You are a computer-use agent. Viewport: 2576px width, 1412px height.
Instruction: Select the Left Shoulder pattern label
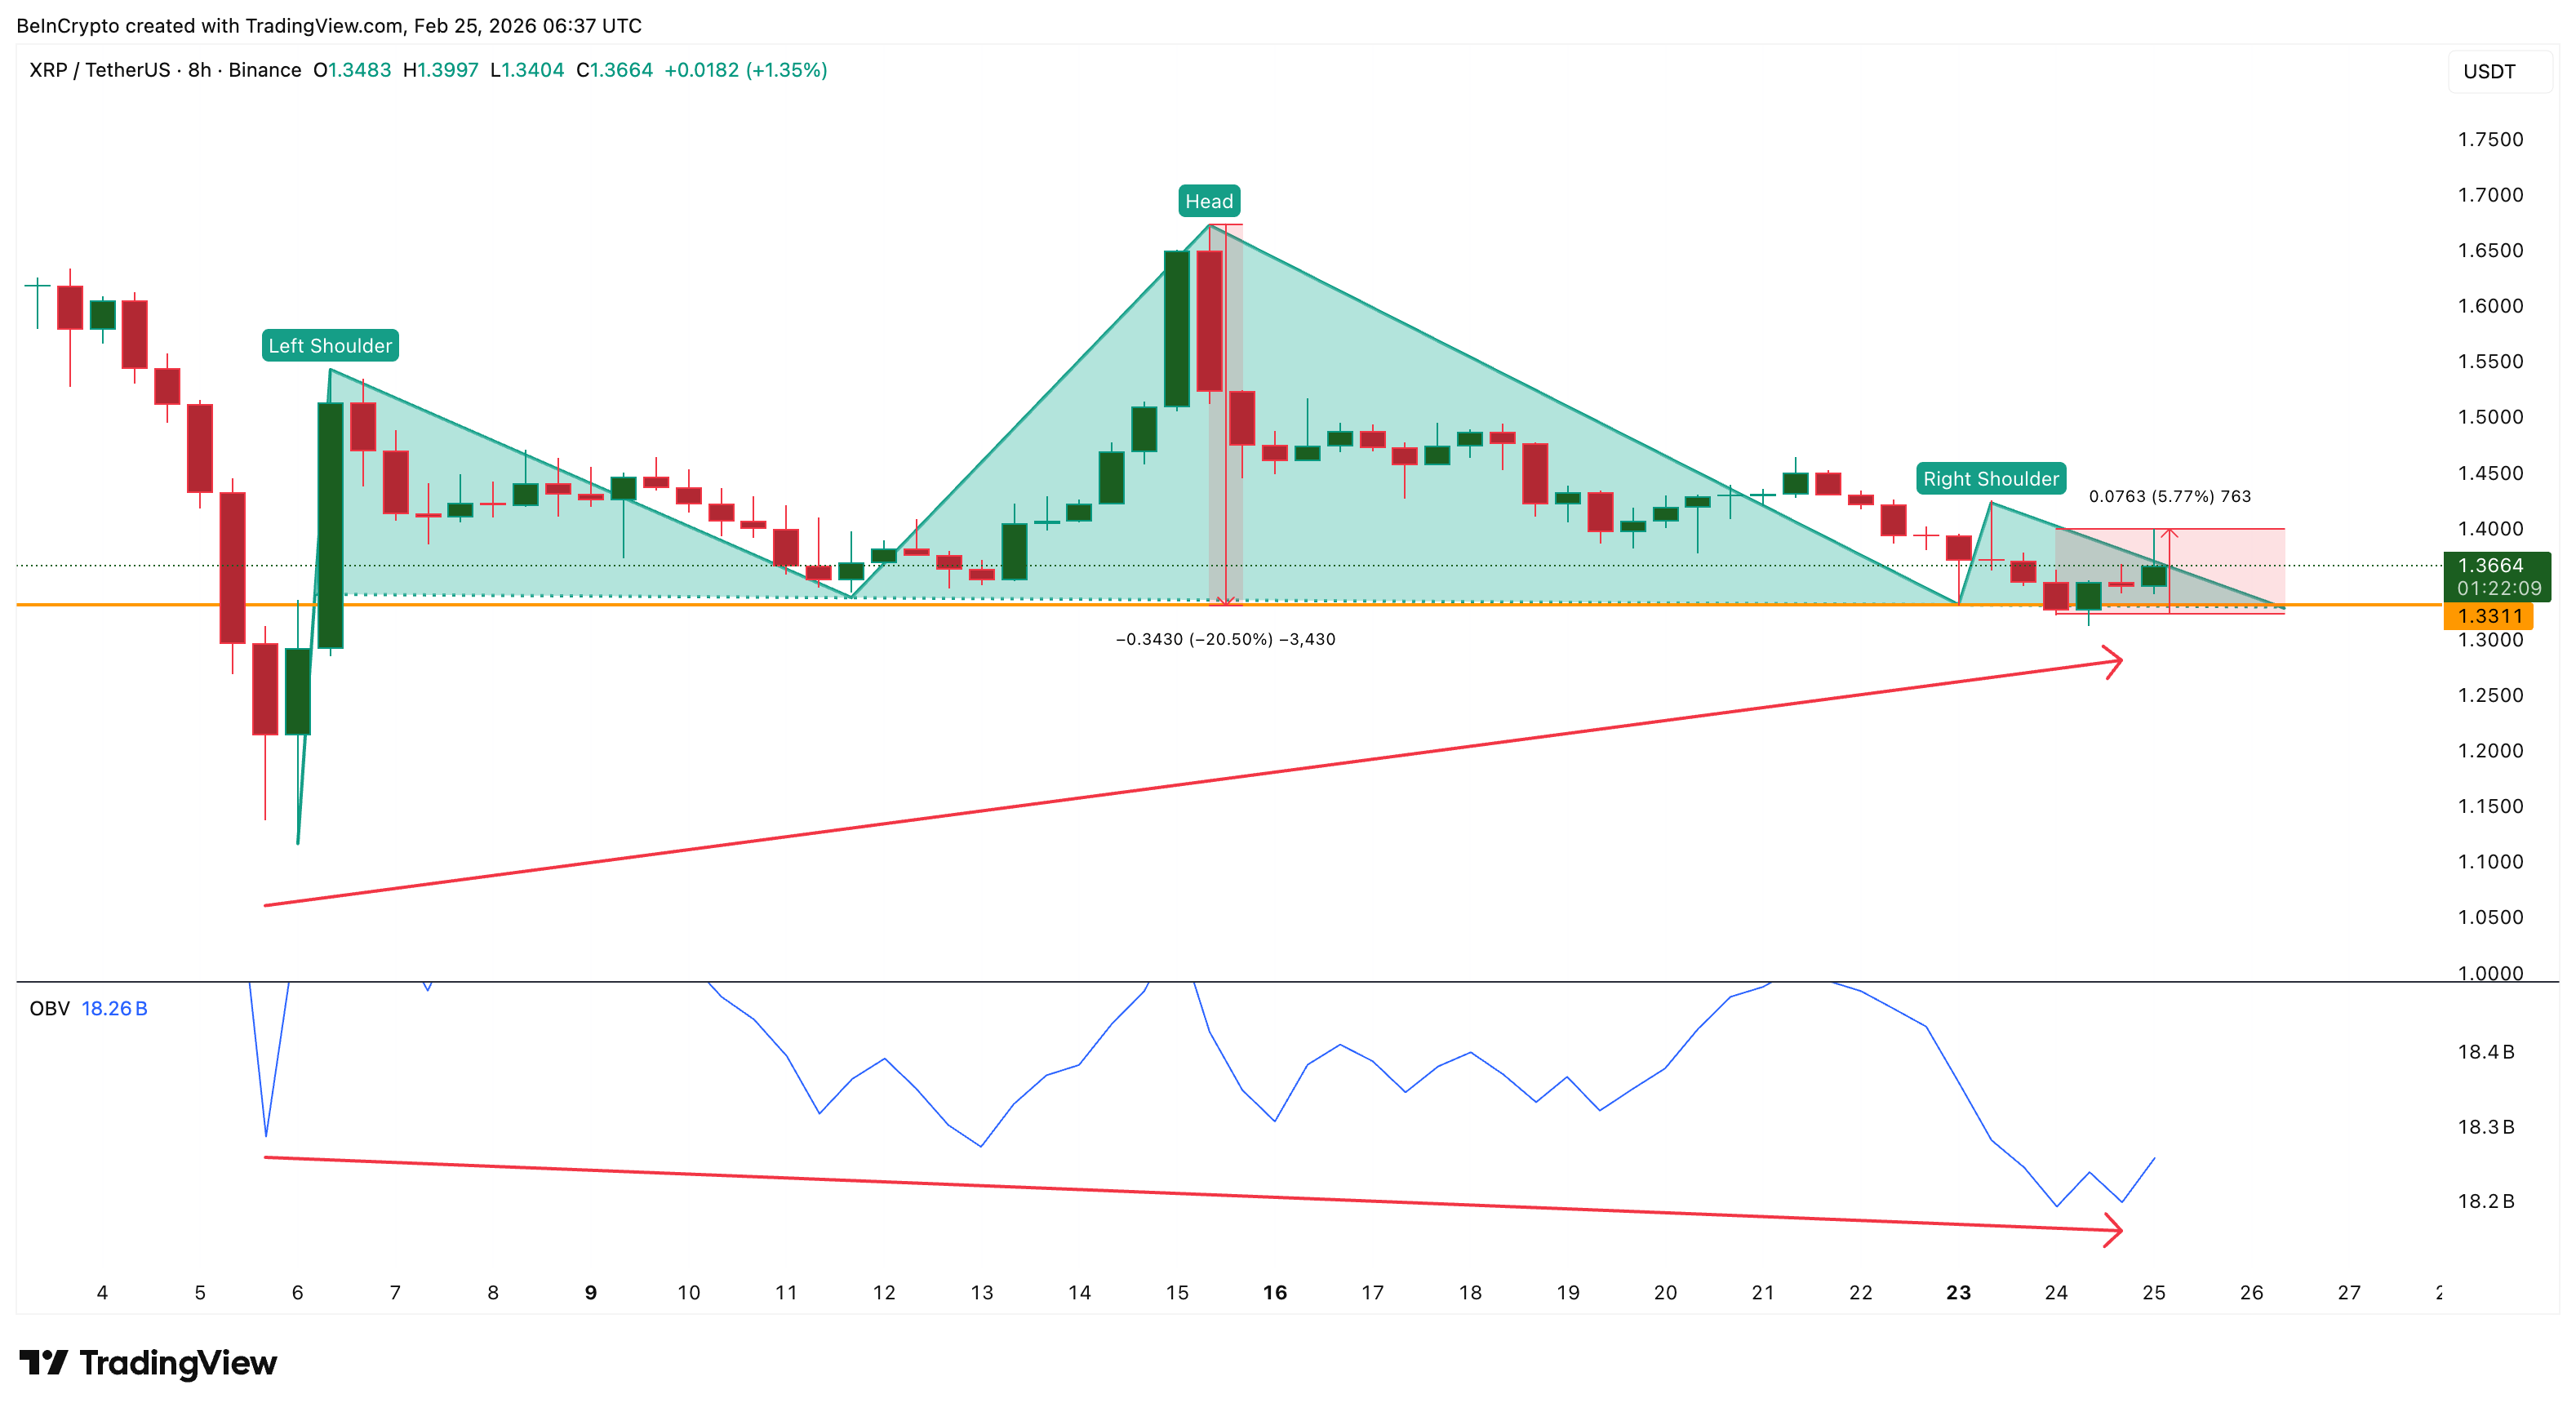click(330, 345)
